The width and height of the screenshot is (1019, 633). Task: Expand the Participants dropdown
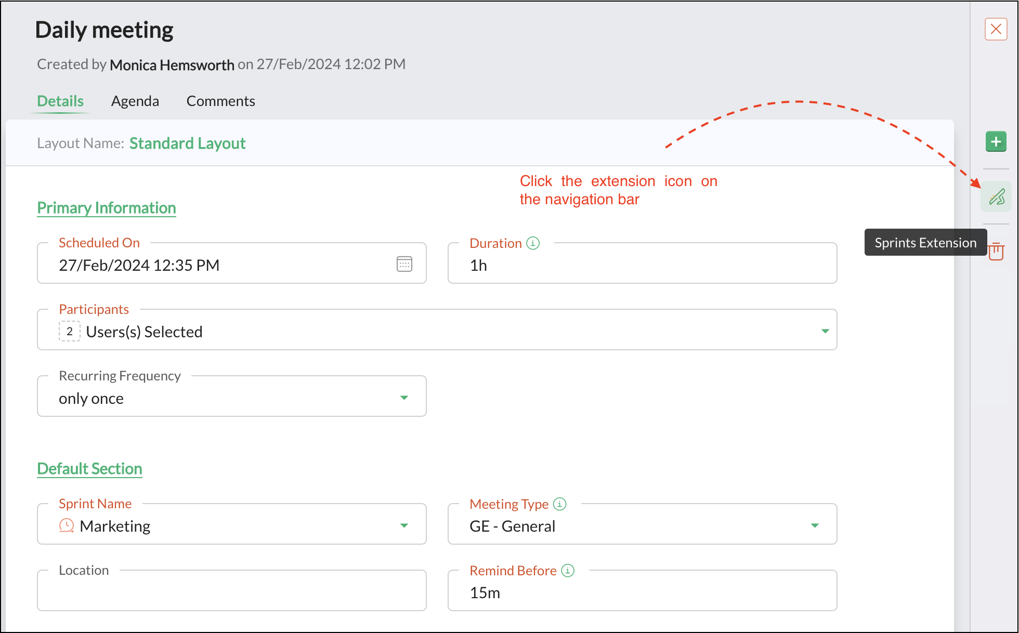coord(825,331)
